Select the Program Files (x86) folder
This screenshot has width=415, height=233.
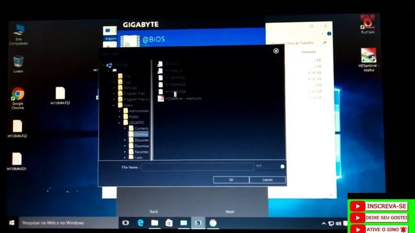click(133, 99)
